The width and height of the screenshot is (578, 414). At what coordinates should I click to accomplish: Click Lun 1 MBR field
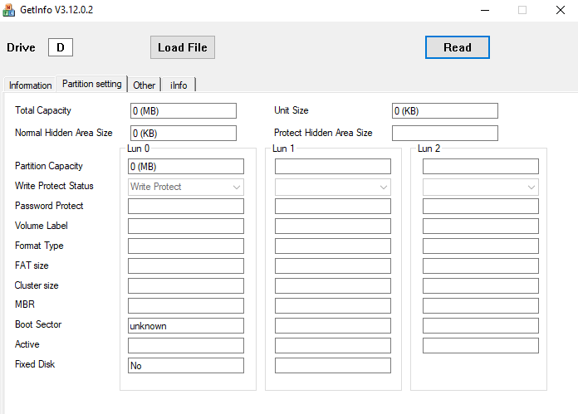(332, 305)
